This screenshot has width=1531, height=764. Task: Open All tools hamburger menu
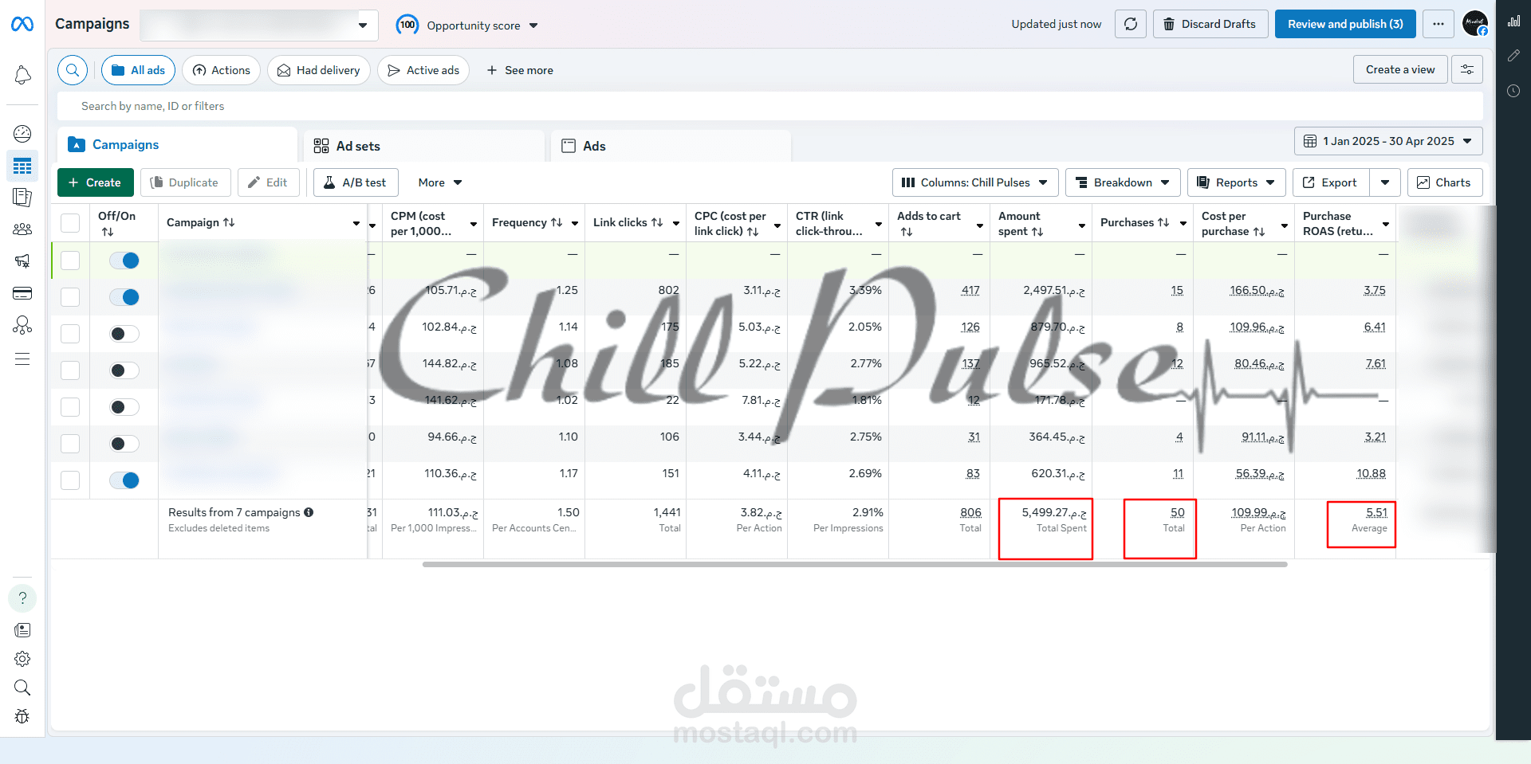click(22, 358)
